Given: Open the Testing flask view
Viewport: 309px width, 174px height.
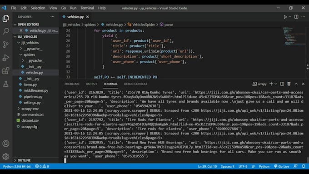Looking at the screenshot, I should point(6,84).
